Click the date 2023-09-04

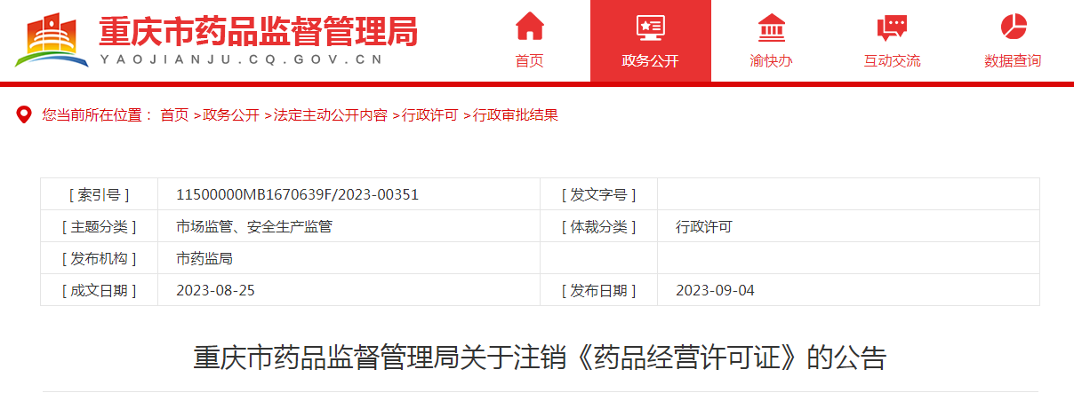pos(716,290)
